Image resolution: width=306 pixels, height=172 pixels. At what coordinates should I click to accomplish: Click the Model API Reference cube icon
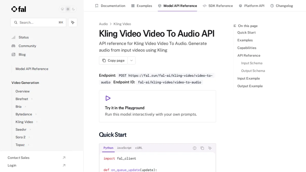pyautogui.click(x=160, y=6)
